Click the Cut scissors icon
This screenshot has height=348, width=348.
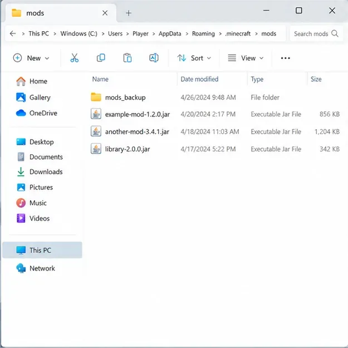coord(75,58)
